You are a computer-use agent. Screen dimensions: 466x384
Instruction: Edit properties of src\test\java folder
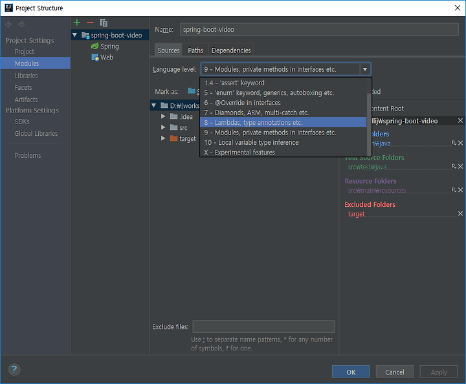[x=454, y=167]
